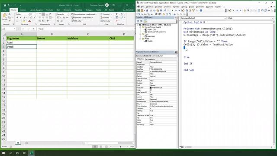Open Formatta come tabella dropdown
277x156 pixels.
point(82,17)
